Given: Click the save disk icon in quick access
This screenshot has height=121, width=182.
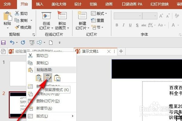Looking at the screenshot, I should 3,43.
